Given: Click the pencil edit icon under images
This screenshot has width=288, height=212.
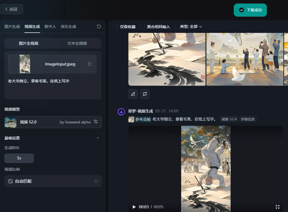Looking at the screenshot, I should [133, 94].
